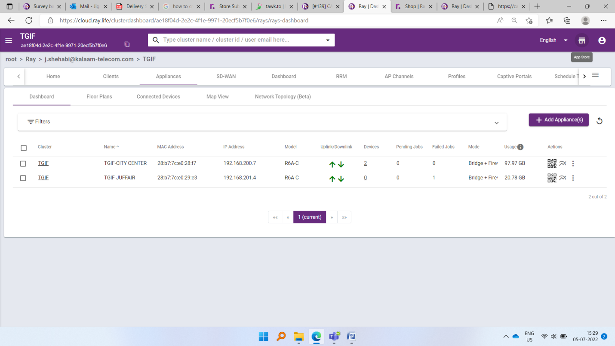Image resolution: width=615 pixels, height=346 pixels.
Task: Open Microsoft Word from the taskbar
Action: [x=351, y=336]
